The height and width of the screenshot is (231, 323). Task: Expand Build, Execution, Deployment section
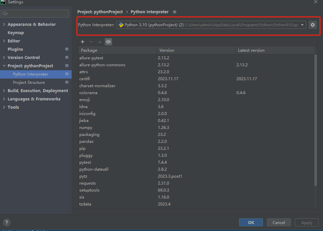coord(4,90)
